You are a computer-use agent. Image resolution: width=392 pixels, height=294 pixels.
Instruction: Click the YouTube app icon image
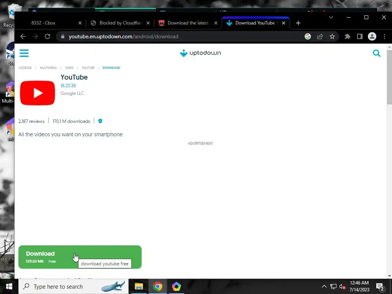click(38, 93)
